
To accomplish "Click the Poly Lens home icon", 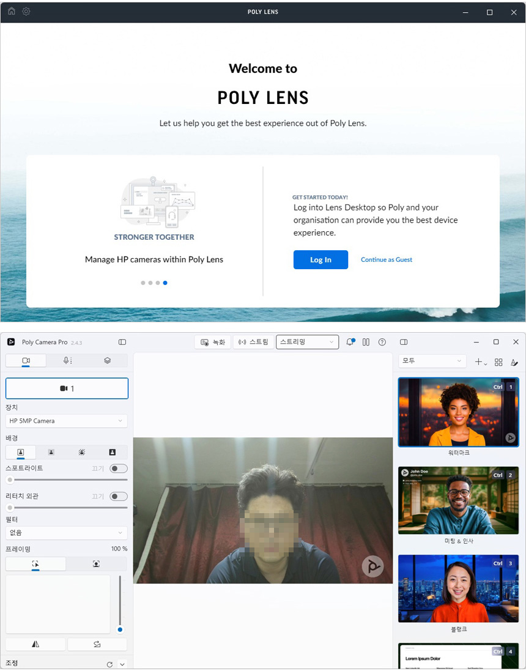I will click(11, 12).
